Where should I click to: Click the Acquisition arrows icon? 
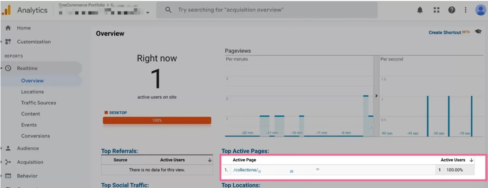coord(8,162)
